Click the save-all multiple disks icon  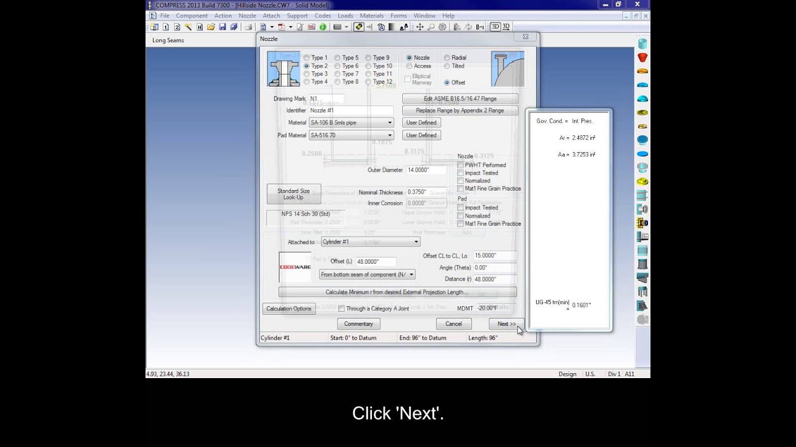234,27
